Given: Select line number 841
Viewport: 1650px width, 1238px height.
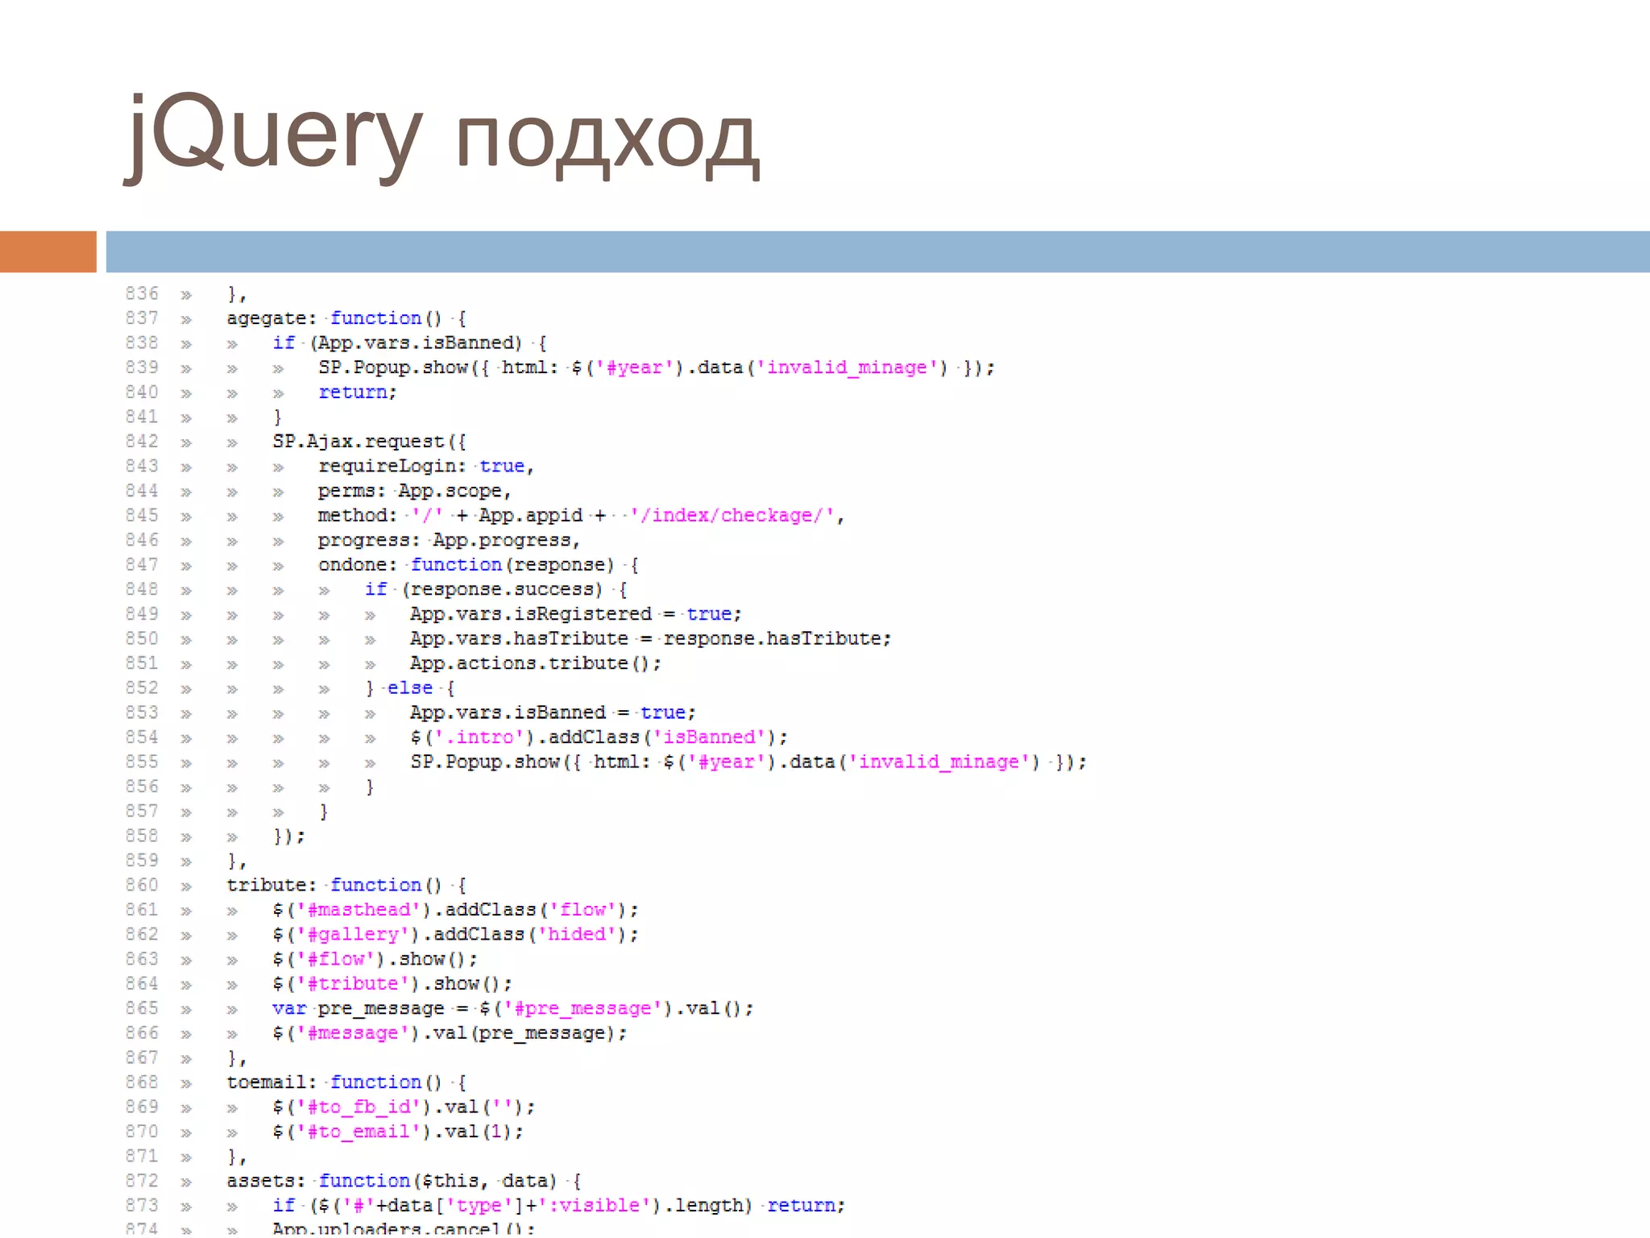Looking at the screenshot, I should [x=142, y=417].
